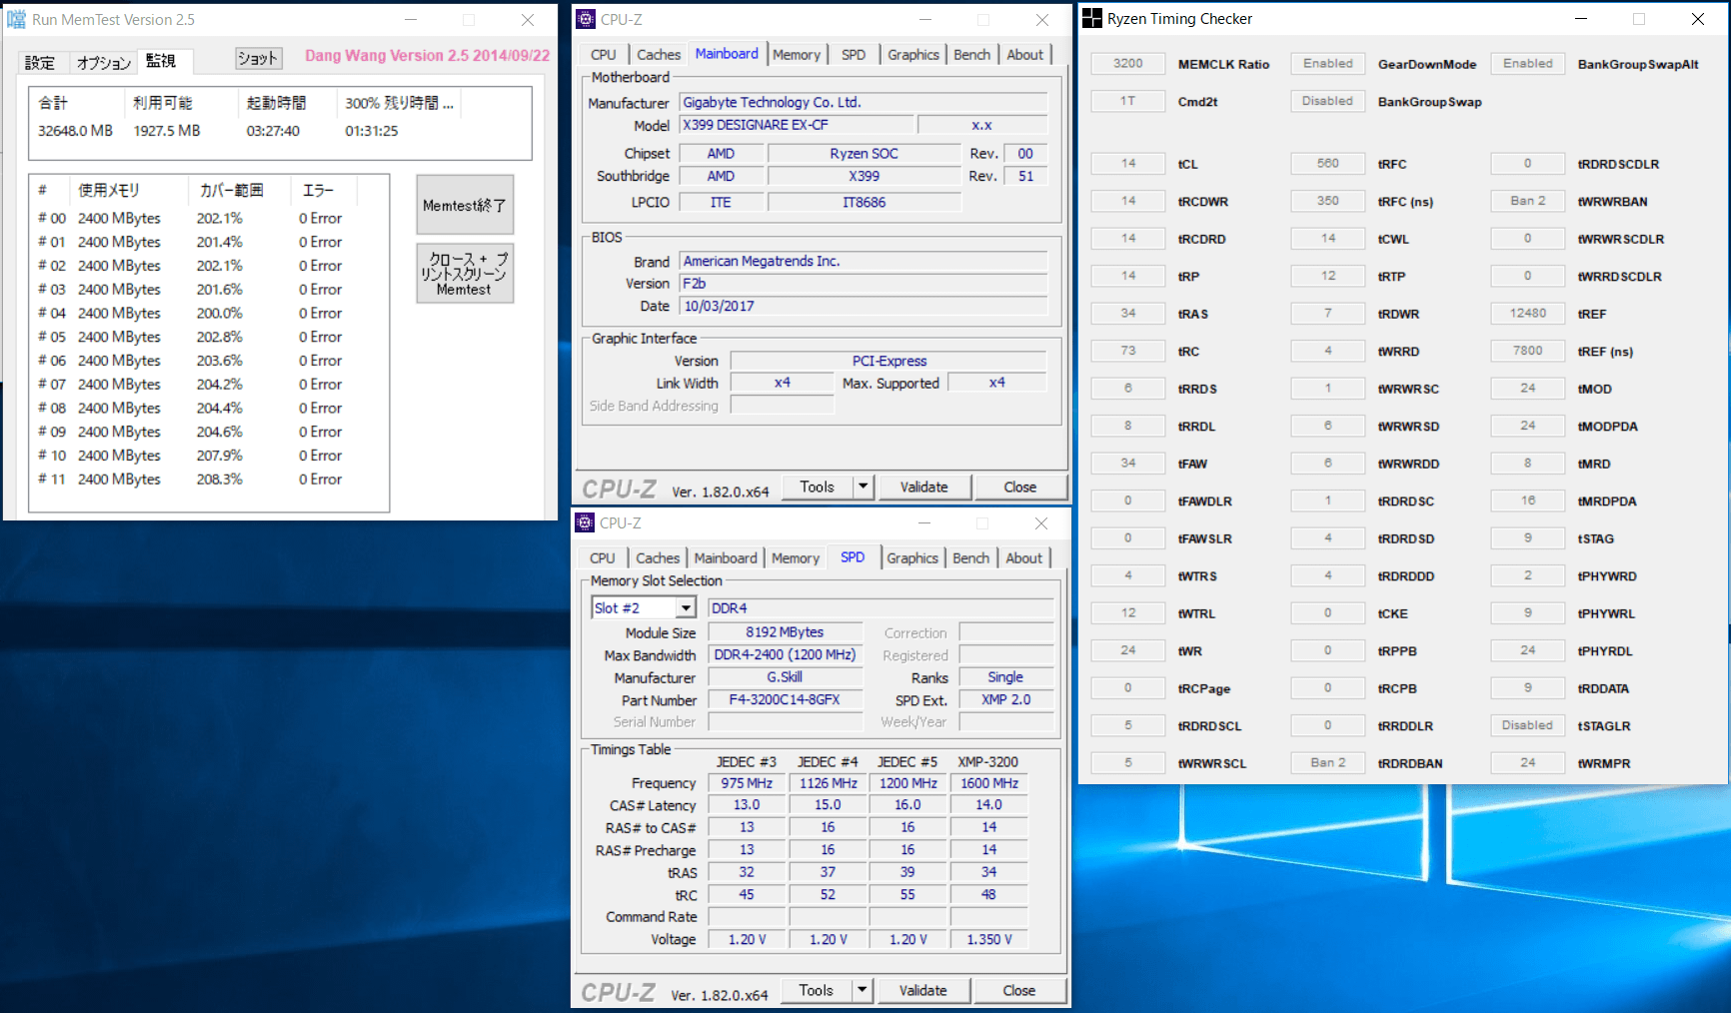This screenshot has width=1731, height=1013.
Task: Click Validate button in lower CPU-Z
Action: point(922,990)
